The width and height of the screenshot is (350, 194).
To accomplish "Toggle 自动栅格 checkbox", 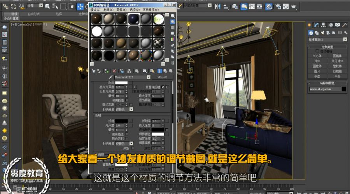I will point(317,51).
